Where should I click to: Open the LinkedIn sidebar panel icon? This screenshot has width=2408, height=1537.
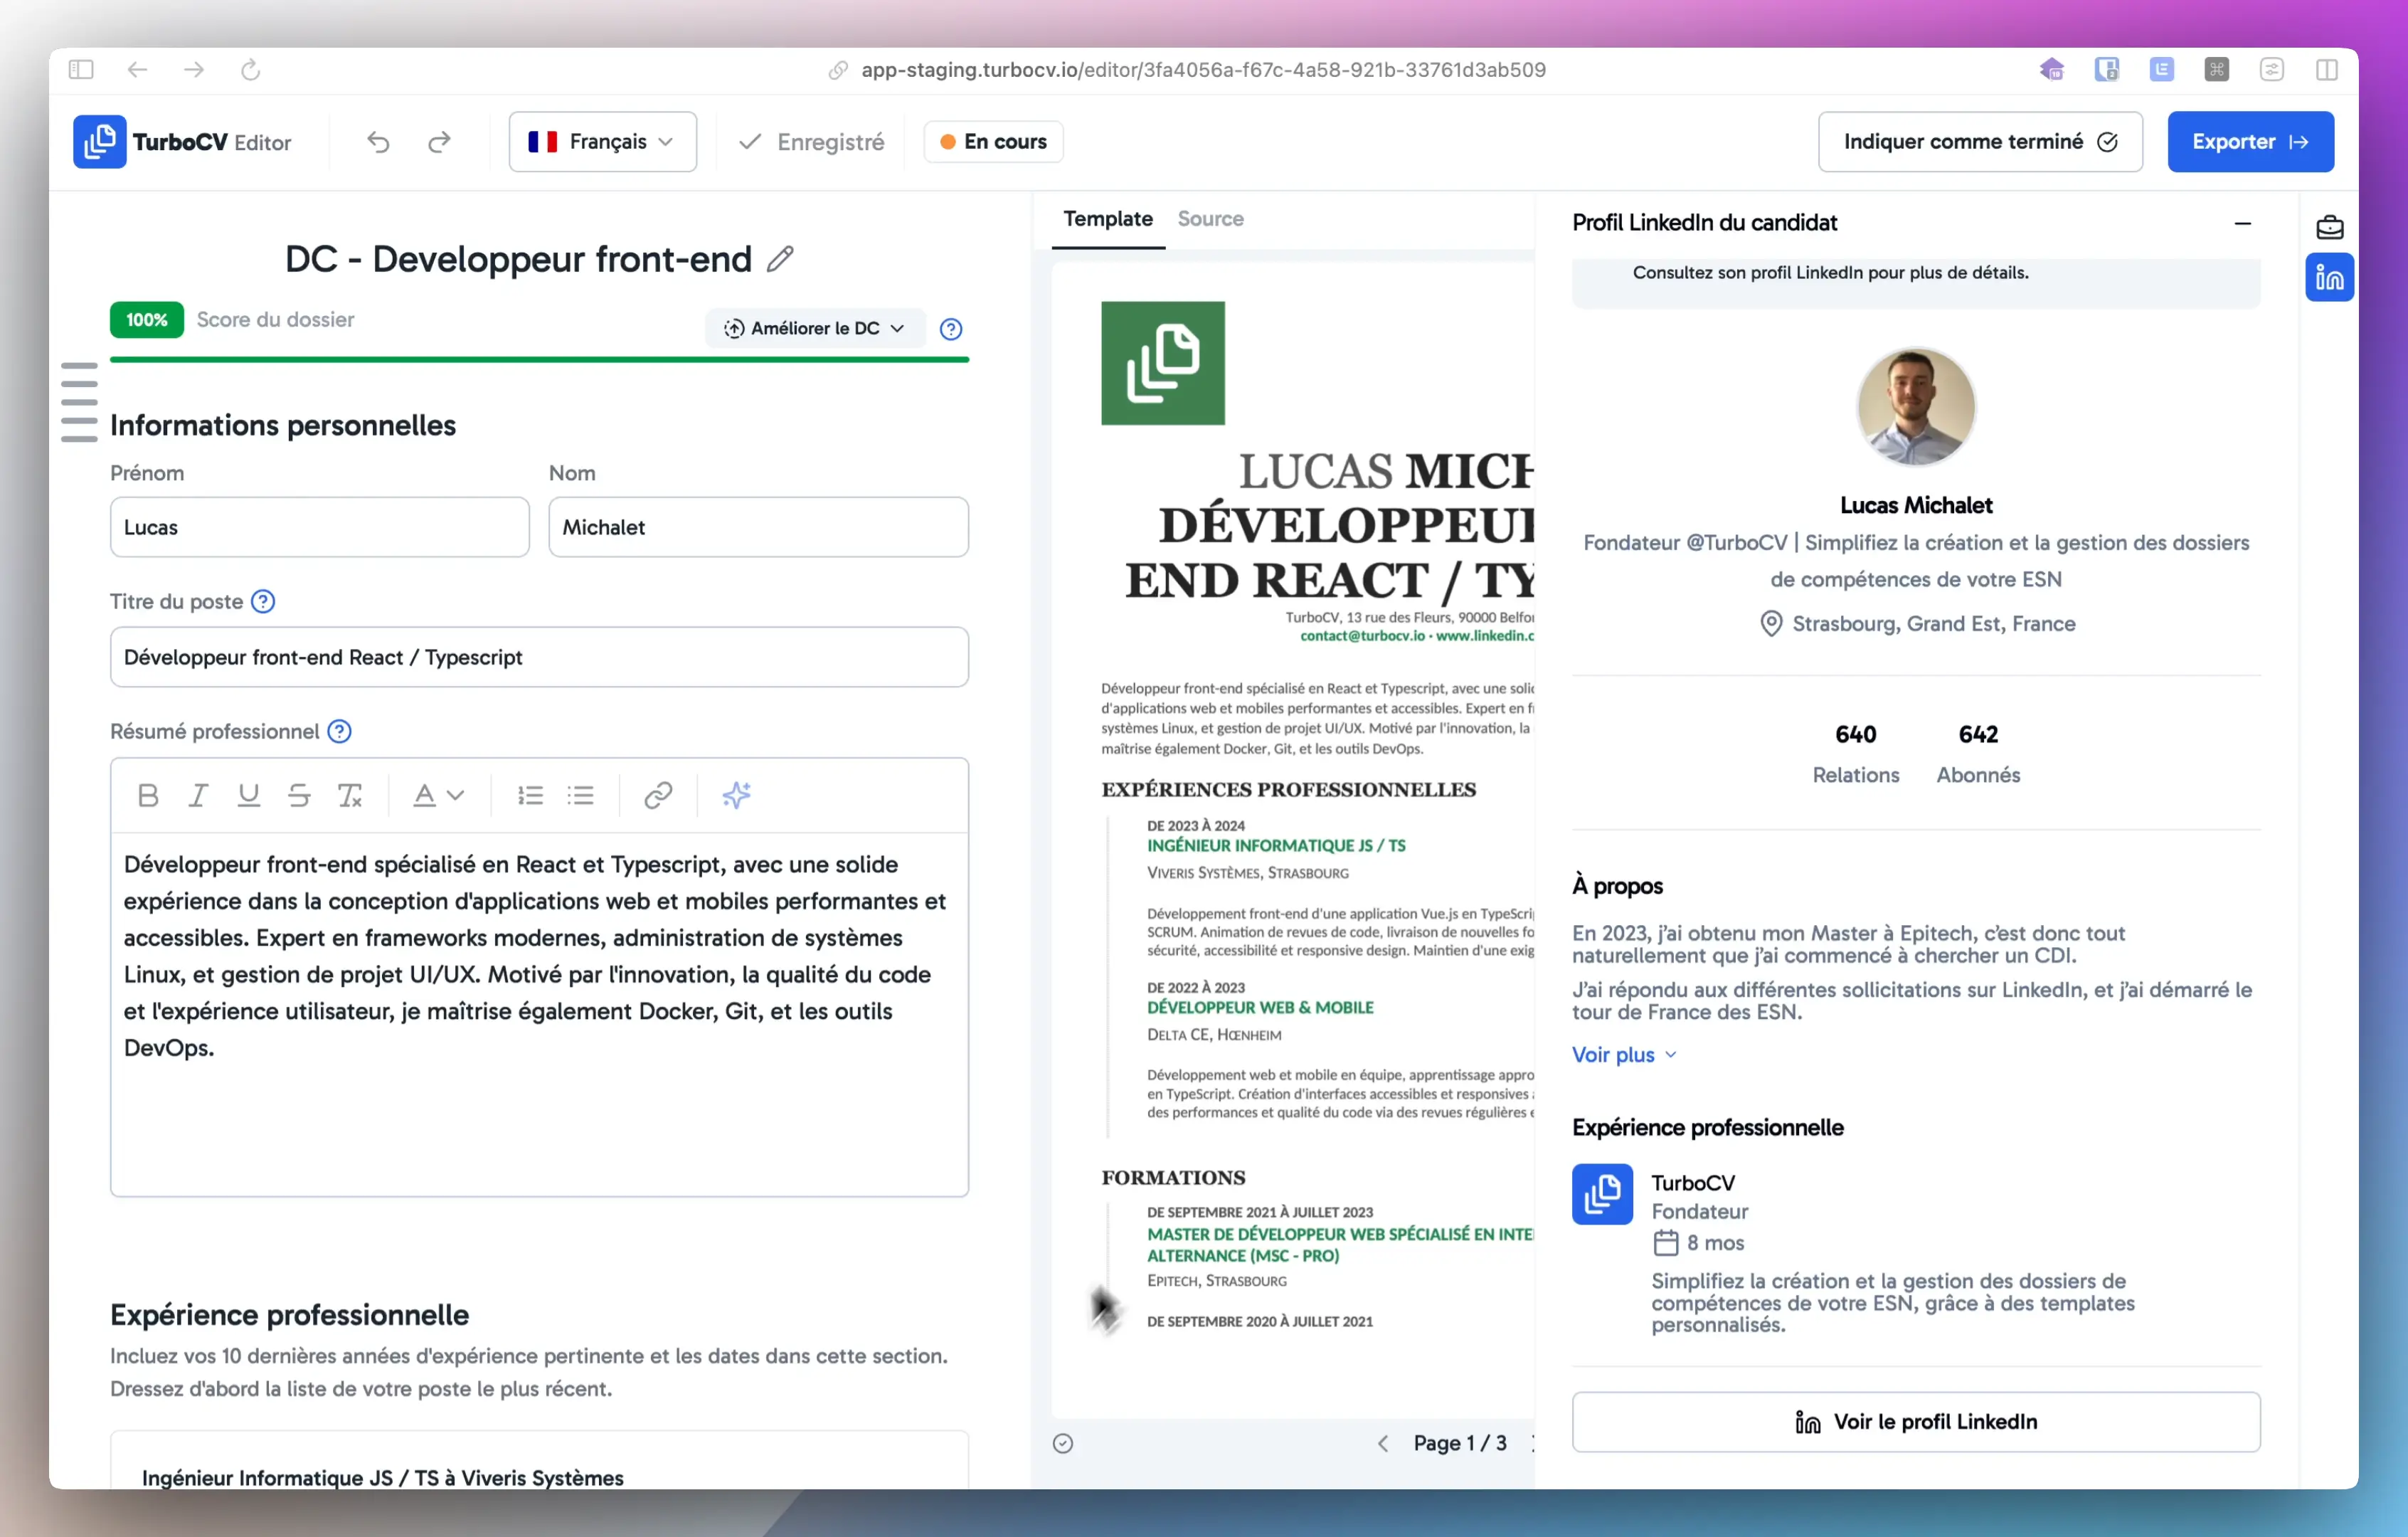[x=2329, y=278]
